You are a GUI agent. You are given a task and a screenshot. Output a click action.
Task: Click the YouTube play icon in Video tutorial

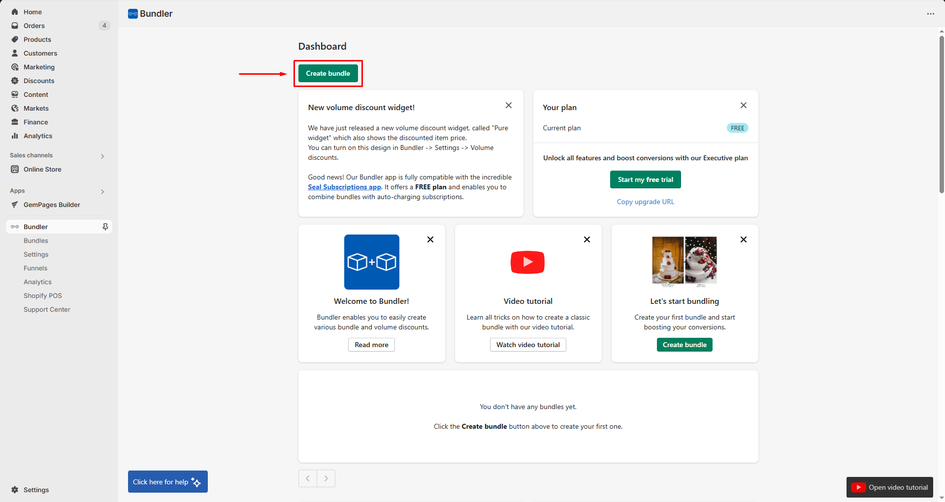pyautogui.click(x=527, y=262)
